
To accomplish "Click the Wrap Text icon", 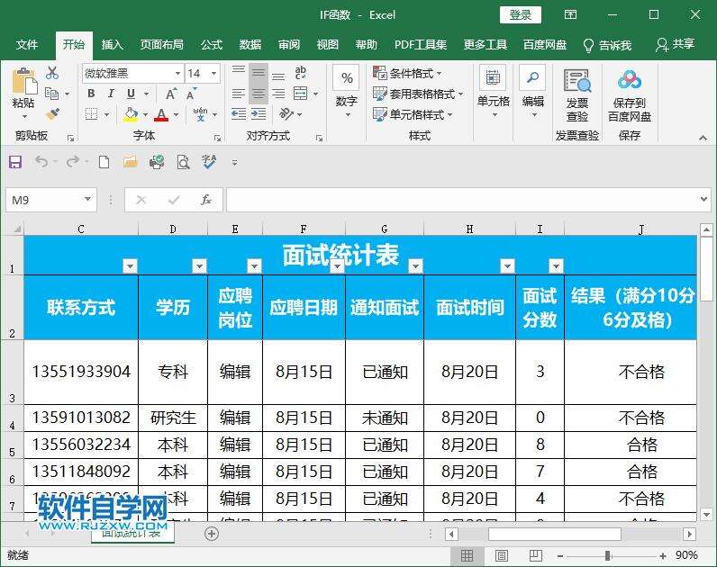I will pos(301,72).
